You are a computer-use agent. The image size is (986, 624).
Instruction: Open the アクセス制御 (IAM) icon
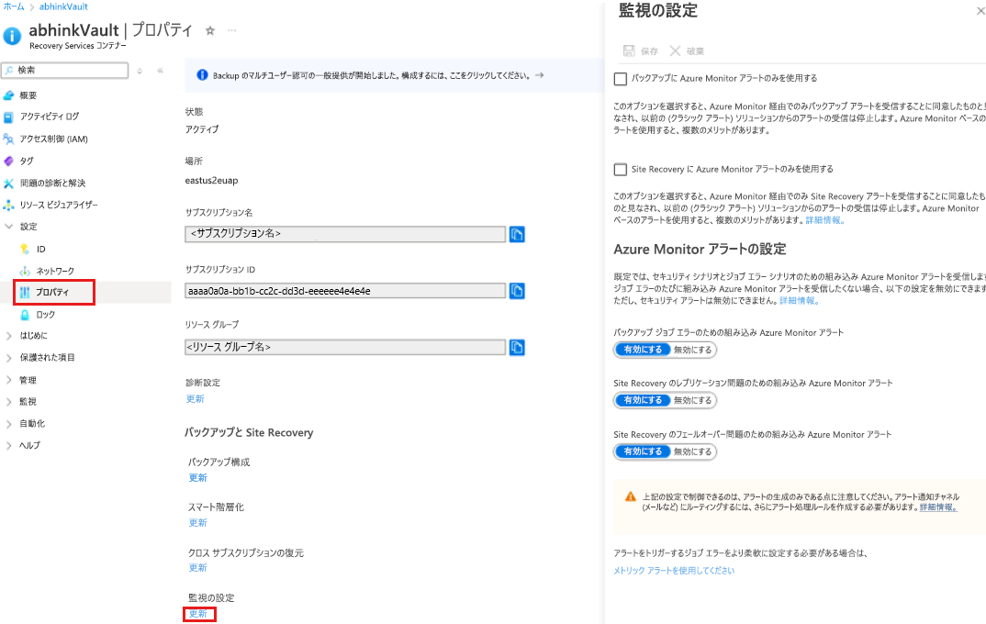(x=8, y=139)
